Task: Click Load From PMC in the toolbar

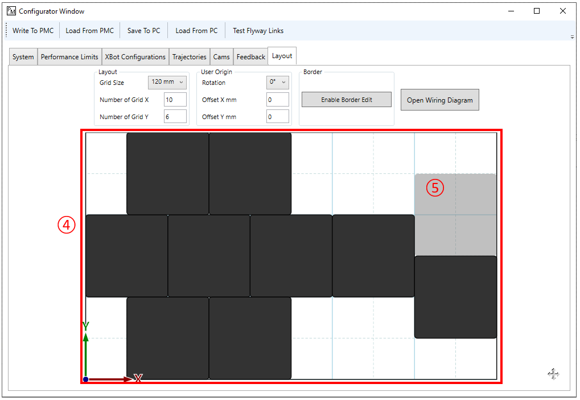Action: pos(89,30)
